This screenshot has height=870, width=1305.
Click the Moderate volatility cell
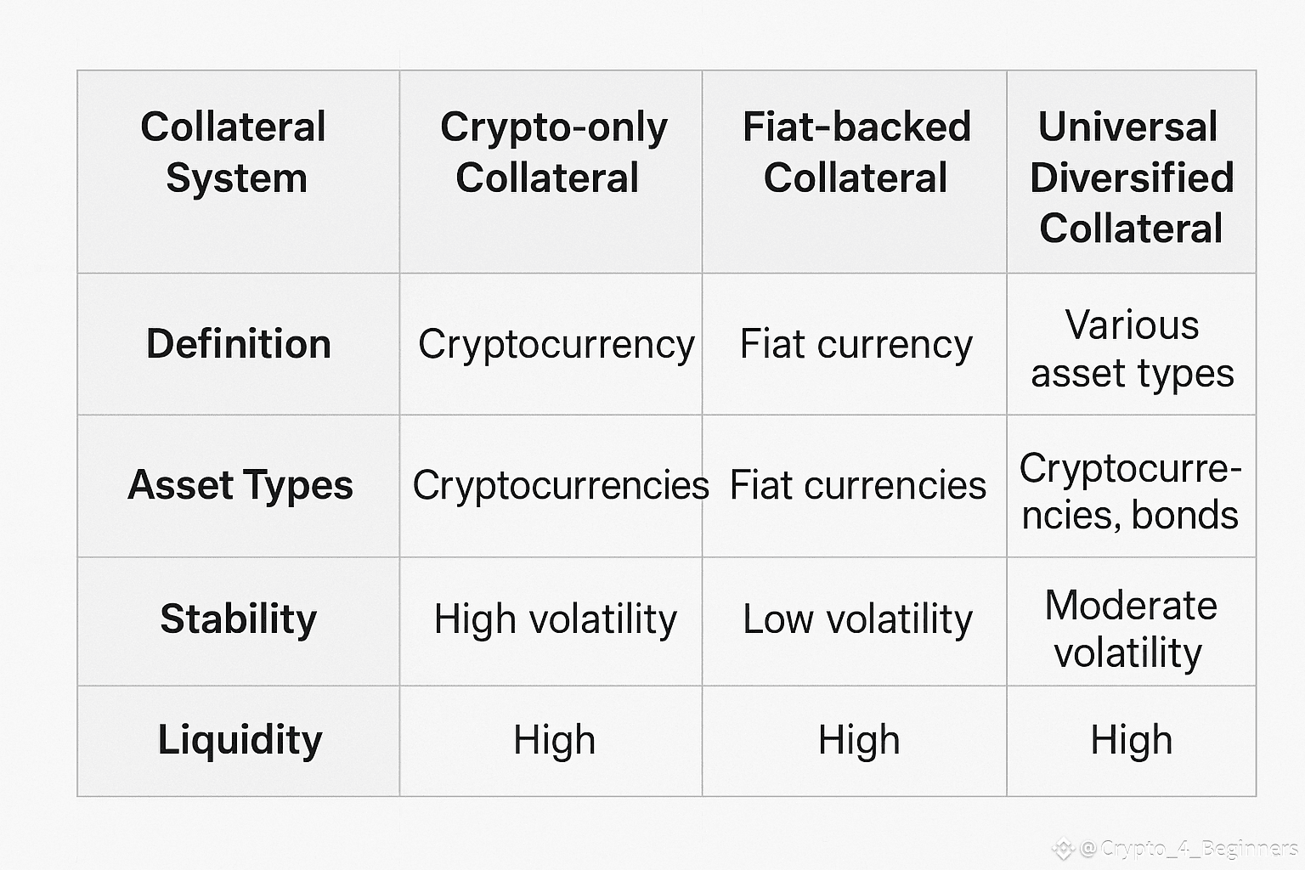(x=1132, y=621)
